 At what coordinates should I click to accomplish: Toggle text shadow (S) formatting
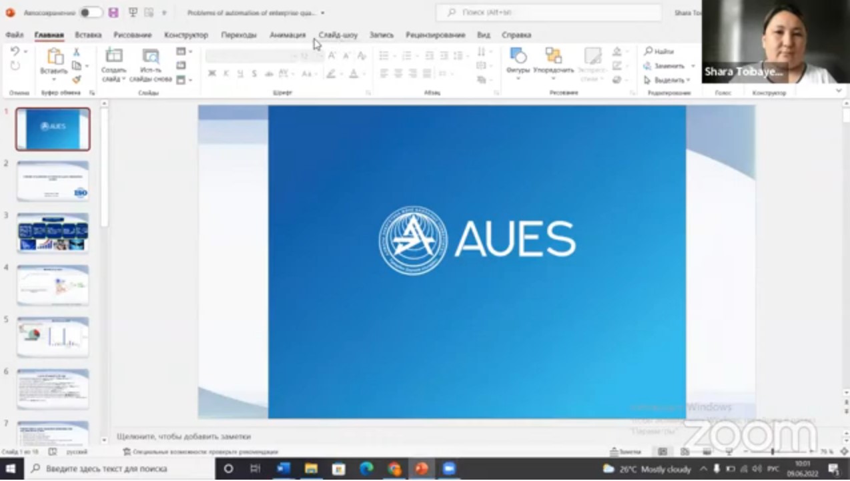pyautogui.click(x=254, y=73)
